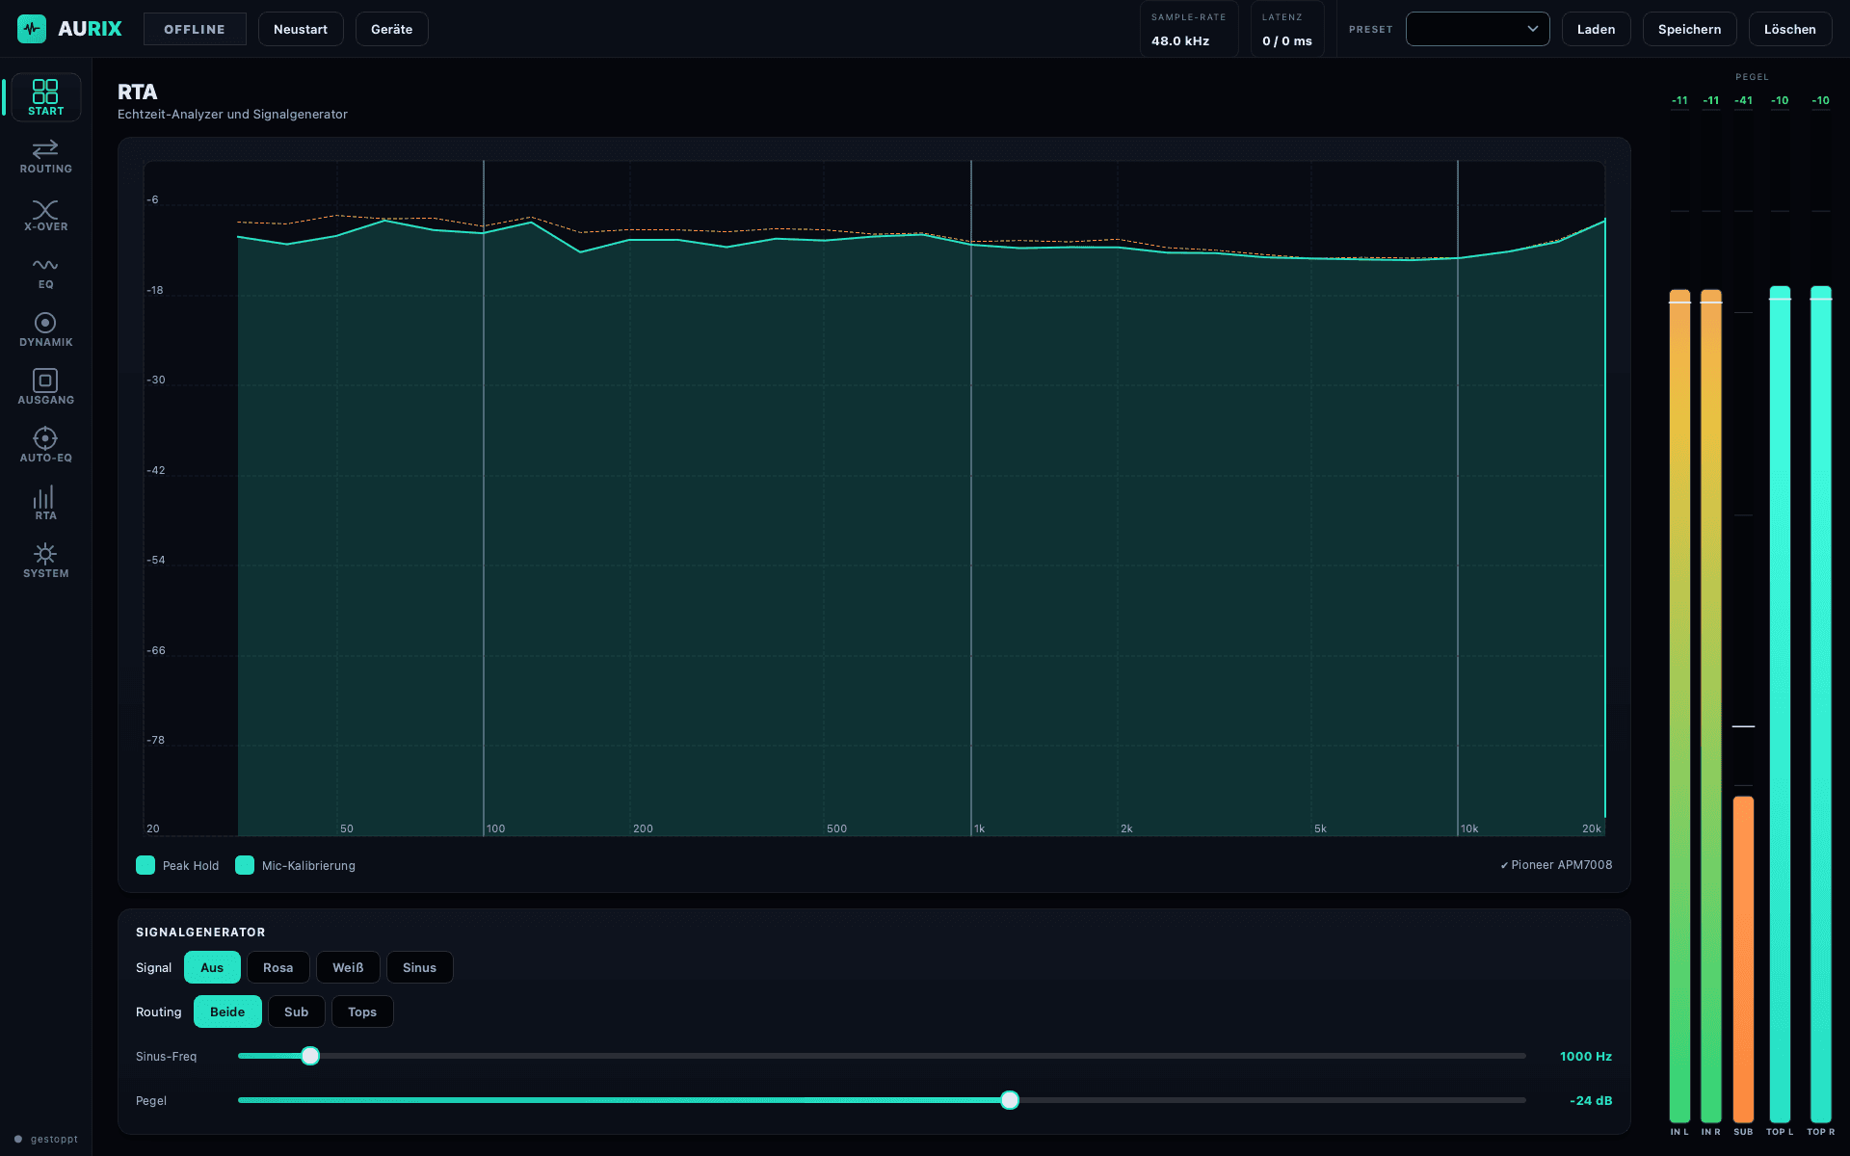Select Sinus signal type

coord(419,967)
